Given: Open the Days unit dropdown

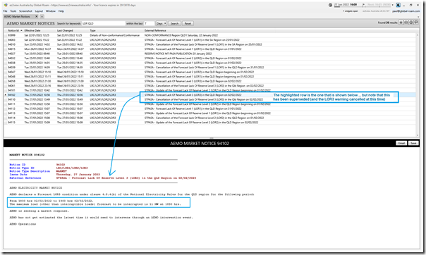Looking at the screenshot, I should tap(161, 24).
